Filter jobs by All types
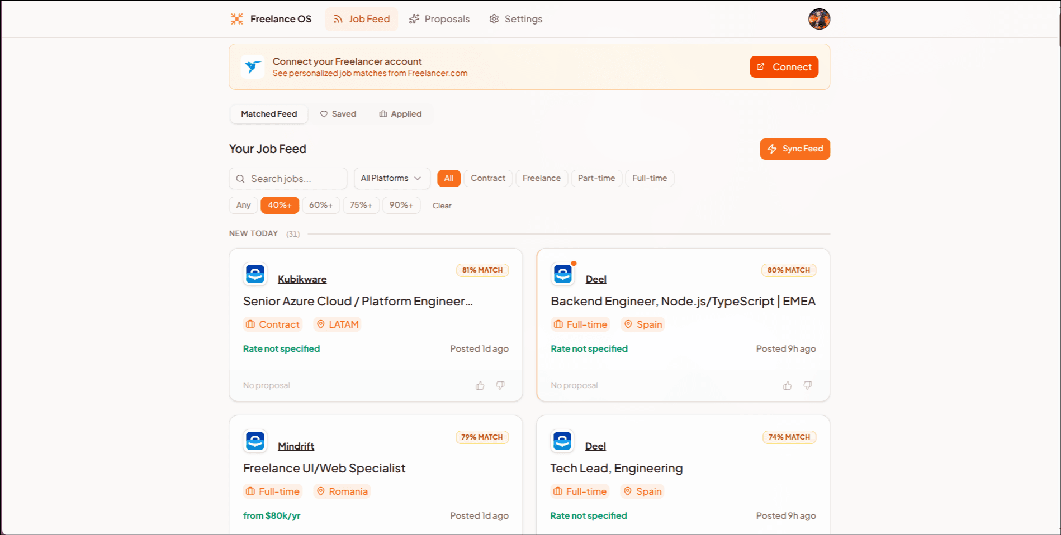The height and width of the screenshot is (535, 1061). click(449, 178)
